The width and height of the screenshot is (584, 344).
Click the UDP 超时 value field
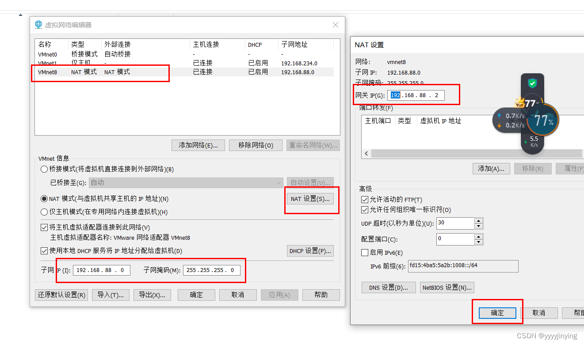click(455, 223)
